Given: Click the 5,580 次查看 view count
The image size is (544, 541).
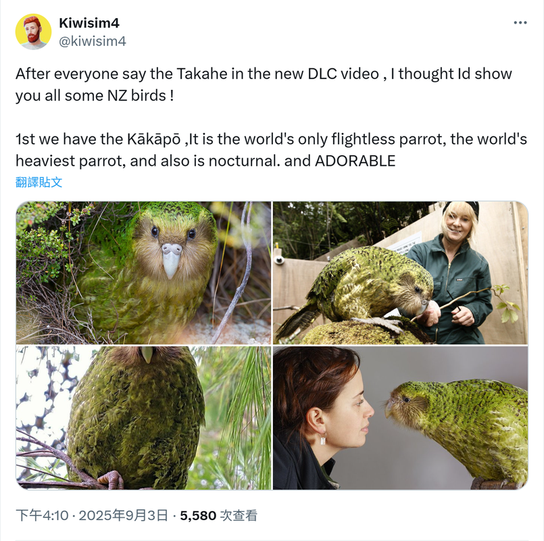Looking at the screenshot, I should pos(218,515).
